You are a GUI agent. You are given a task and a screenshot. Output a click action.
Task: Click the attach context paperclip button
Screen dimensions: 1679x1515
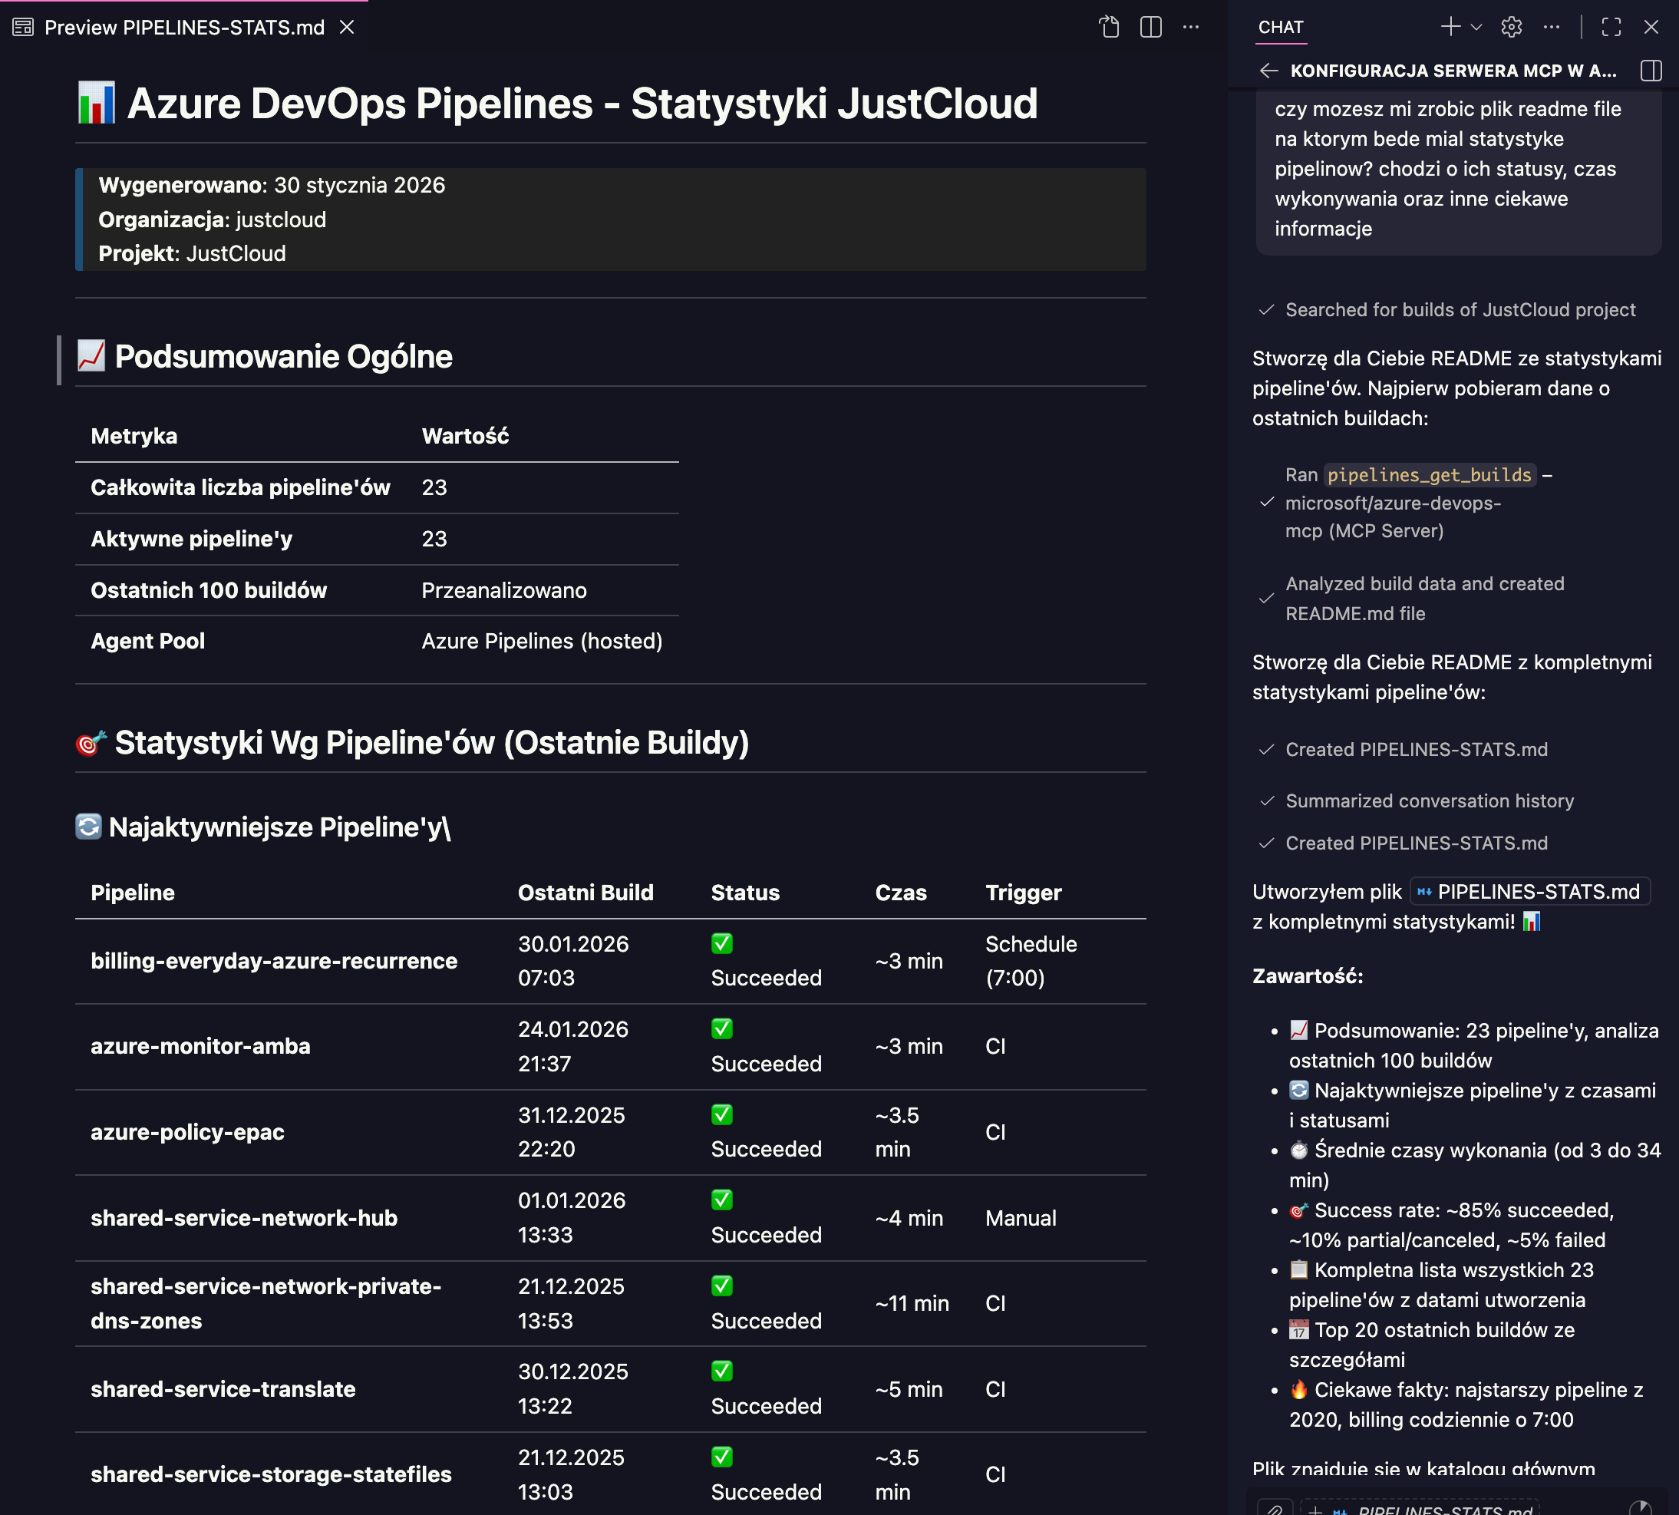point(1275,1508)
